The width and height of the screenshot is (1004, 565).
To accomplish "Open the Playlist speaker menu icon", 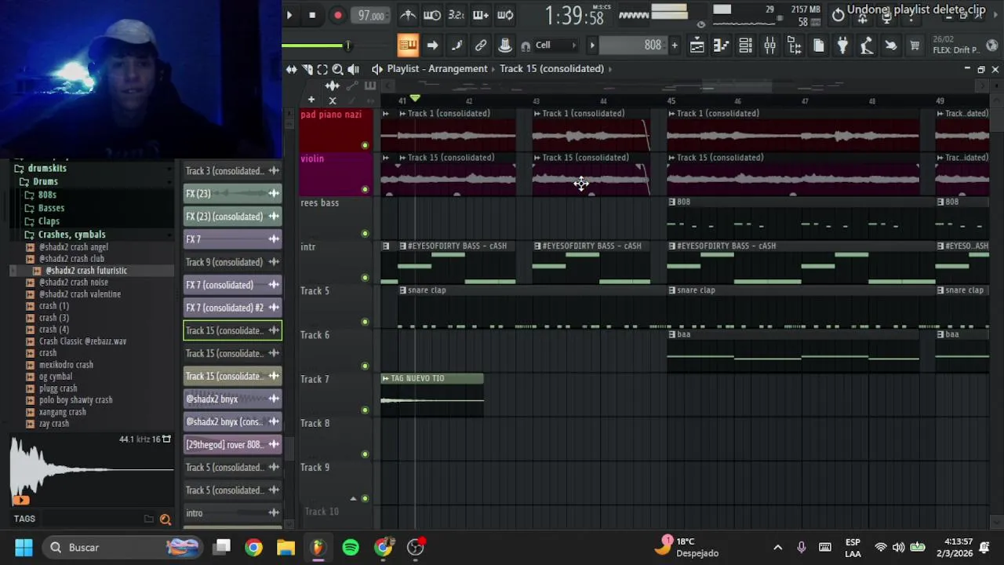I will point(376,69).
